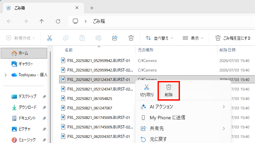Screen dimensions: 255x143
Task: Expand the Toshiyasu - 個人 OneDrive node
Action: (x=6, y=75)
